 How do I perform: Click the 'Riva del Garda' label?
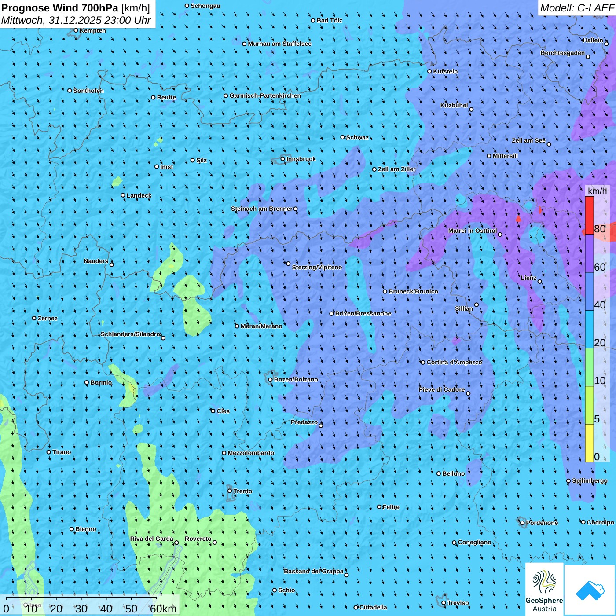(x=152, y=539)
